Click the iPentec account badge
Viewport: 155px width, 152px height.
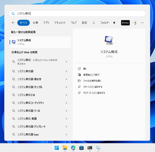coord(125,23)
